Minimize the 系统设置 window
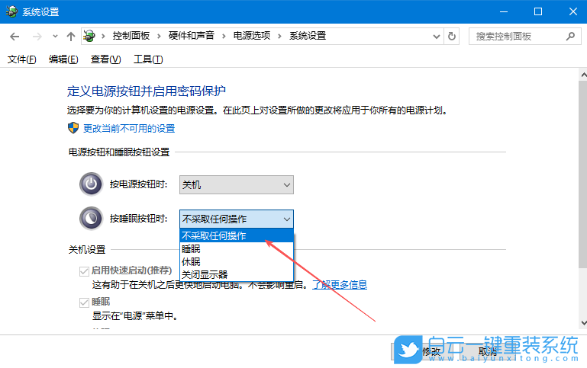The height and width of the screenshot is (368, 587). point(504,11)
